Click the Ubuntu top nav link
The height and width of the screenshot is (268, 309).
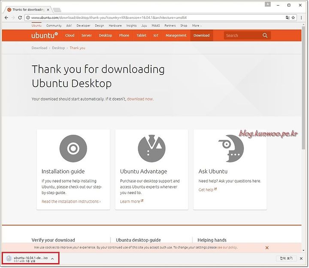click(x=36, y=25)
